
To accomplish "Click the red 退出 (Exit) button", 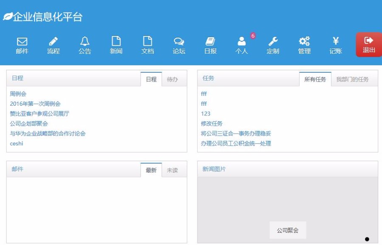I will 368,45.
